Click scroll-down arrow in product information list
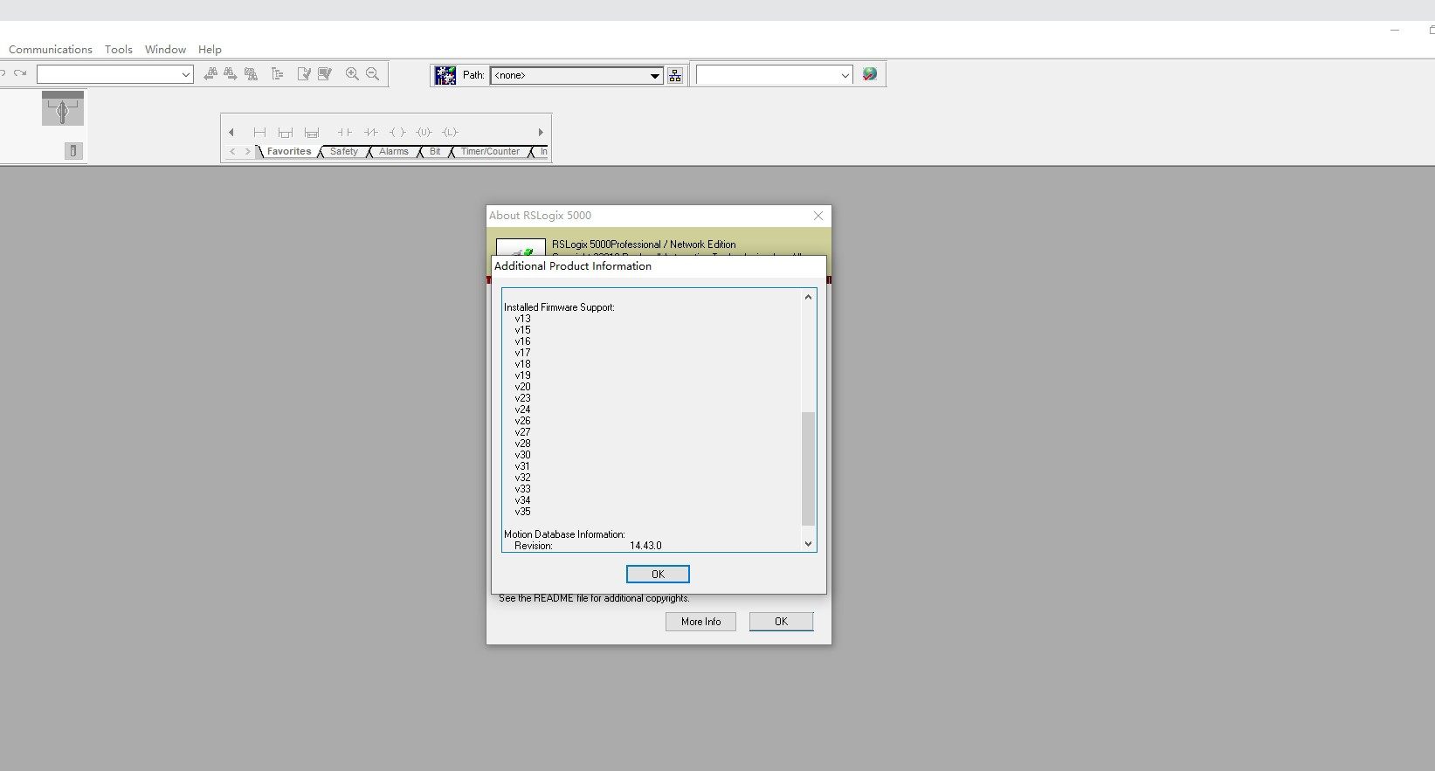Viewport: 1435px width, 771px height. [x=808, y=544]
